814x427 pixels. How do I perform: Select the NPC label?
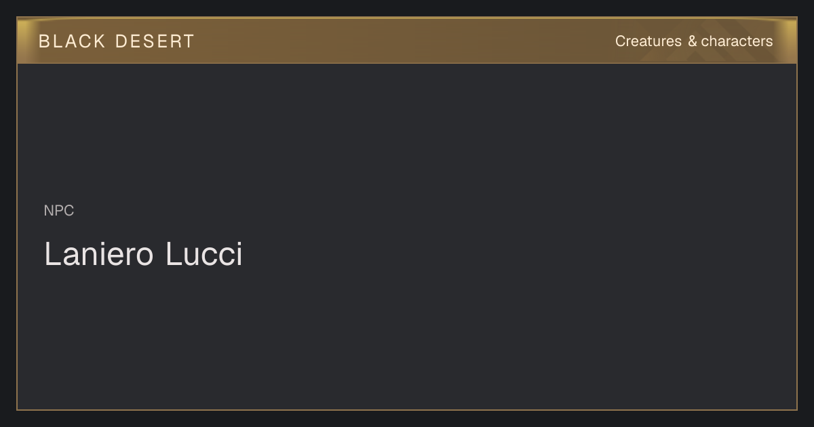(59, 211)
